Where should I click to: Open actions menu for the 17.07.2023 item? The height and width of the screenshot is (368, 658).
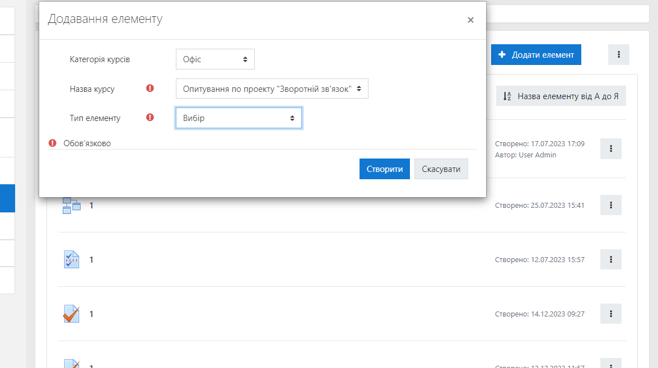pos(611,149)
